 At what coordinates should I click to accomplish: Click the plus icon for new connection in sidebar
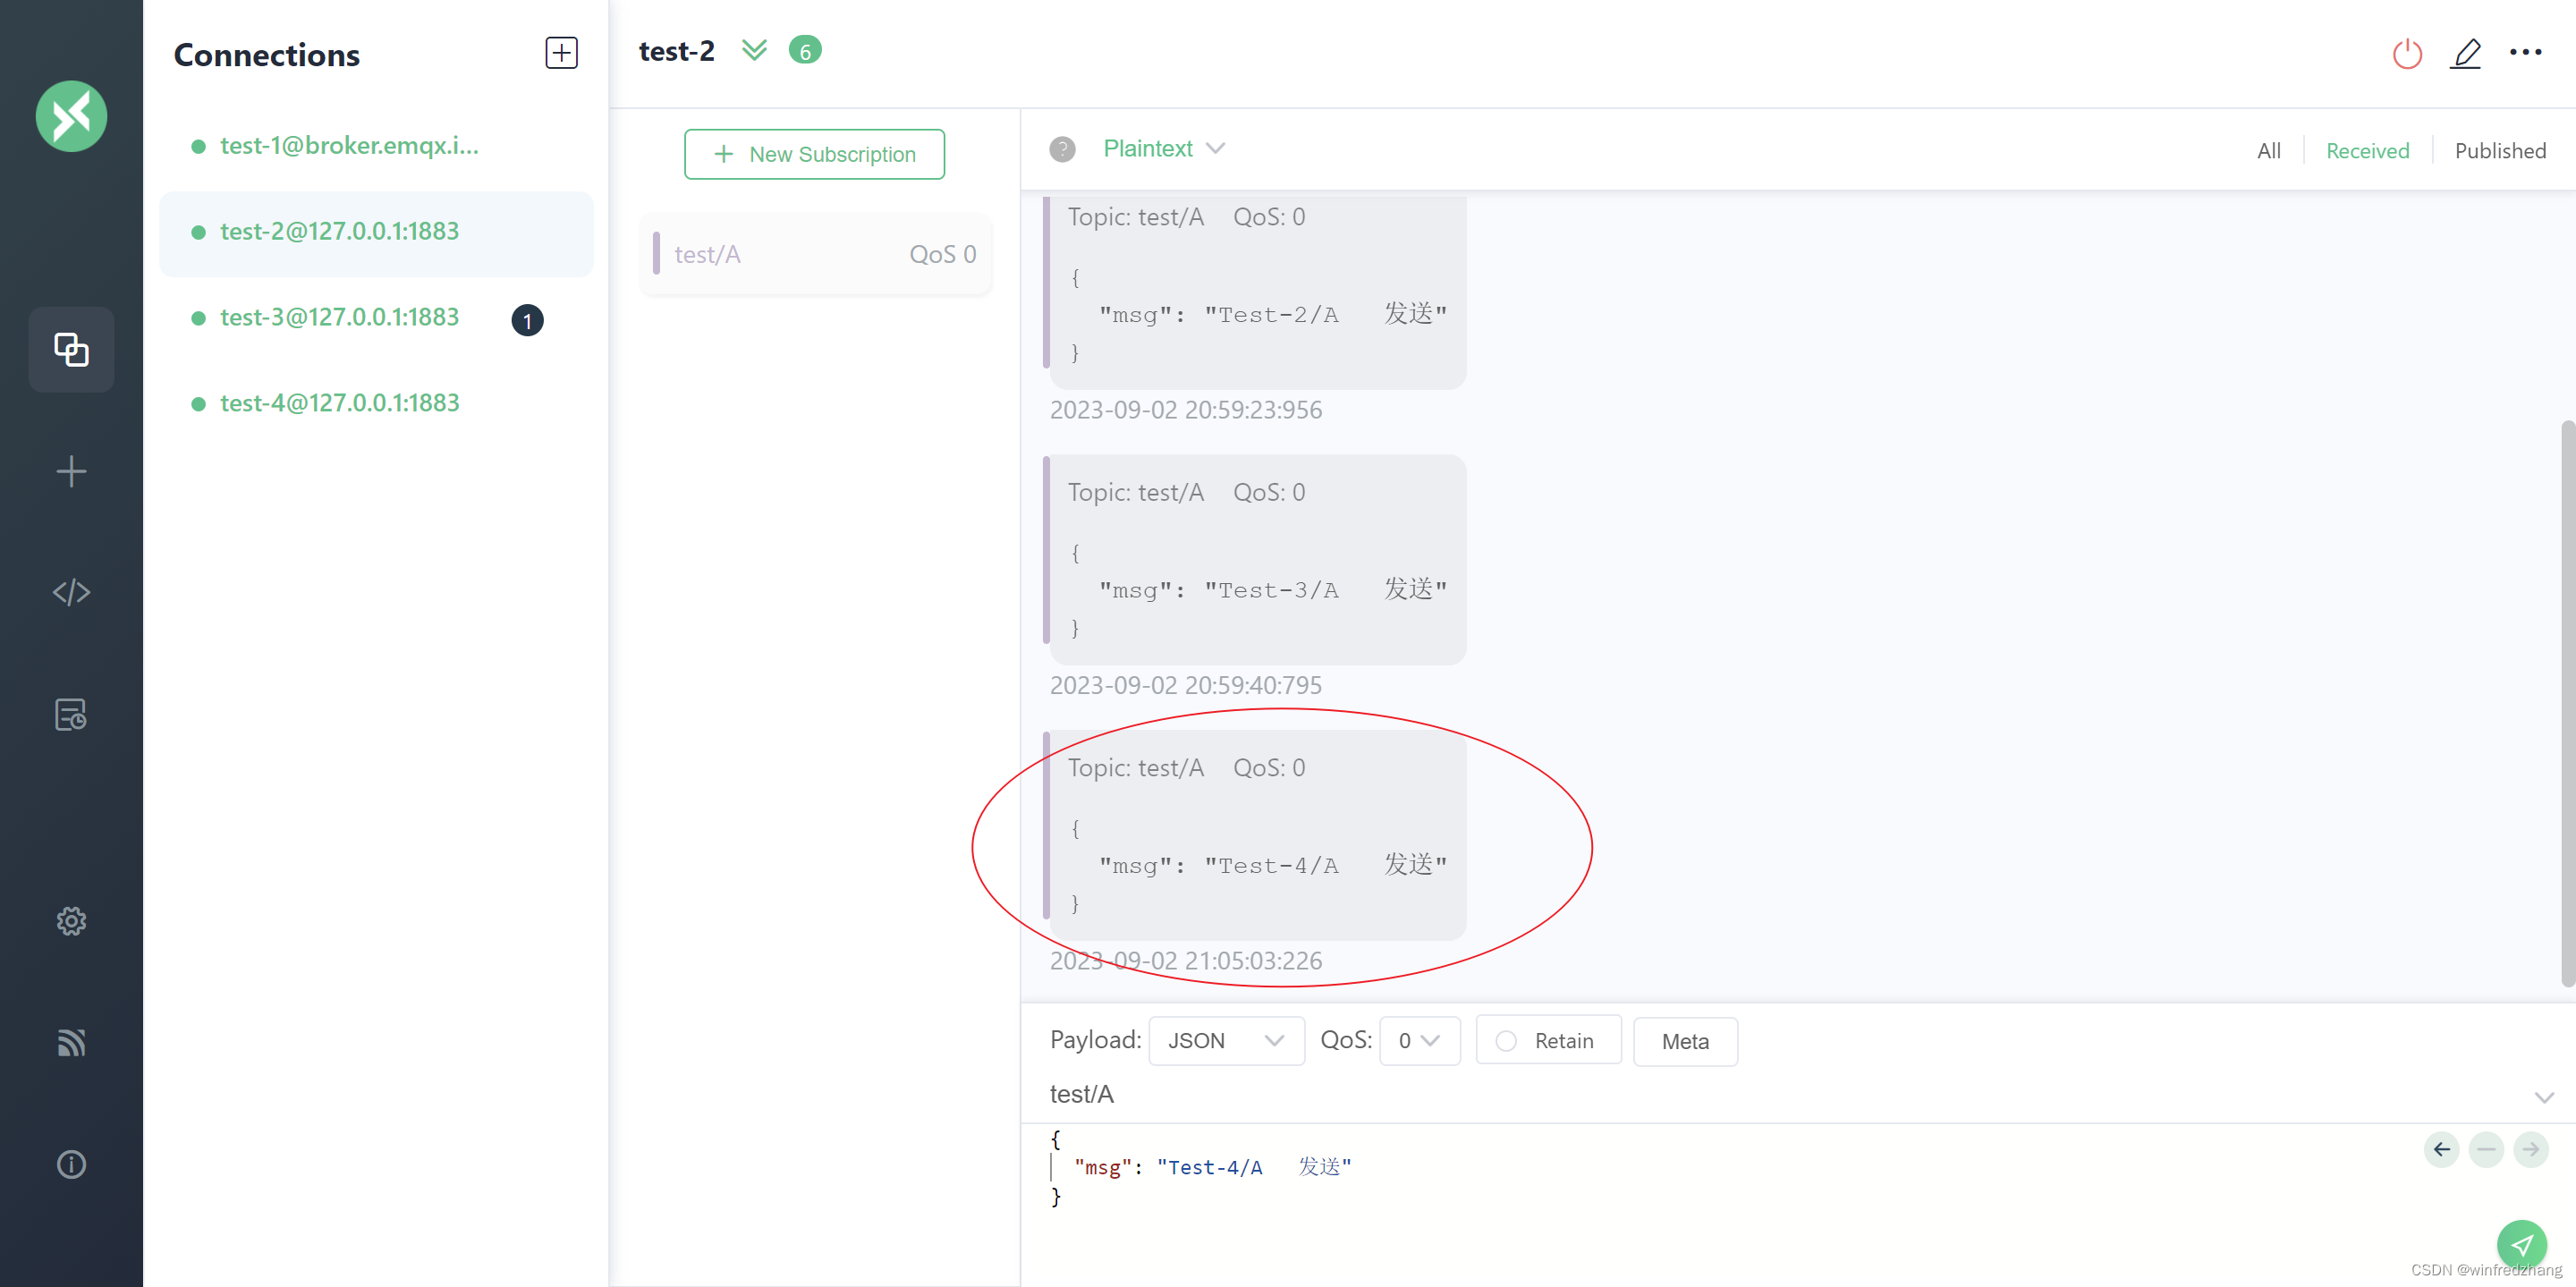(71, 471)
